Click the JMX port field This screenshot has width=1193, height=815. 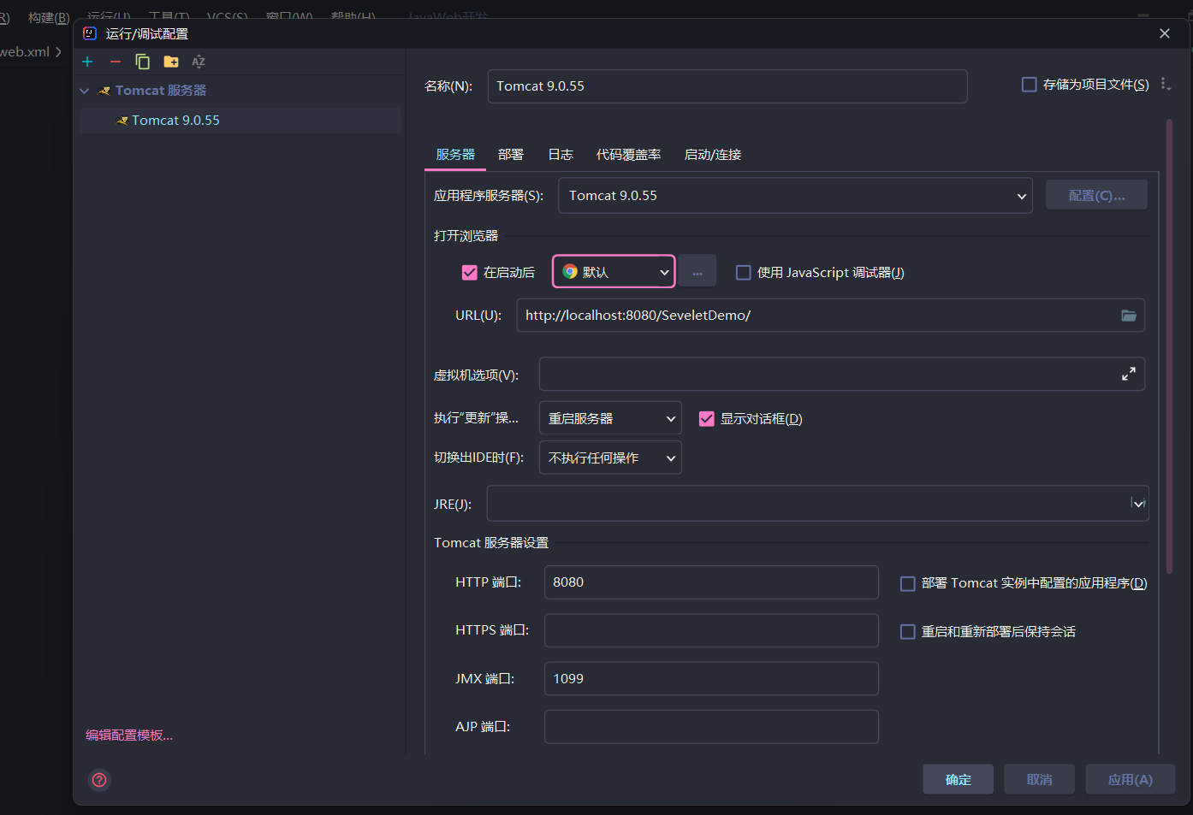coord(711,679)
